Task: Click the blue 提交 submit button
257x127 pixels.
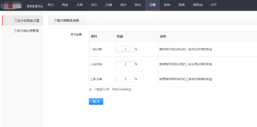Action: [x=96, y=101]
